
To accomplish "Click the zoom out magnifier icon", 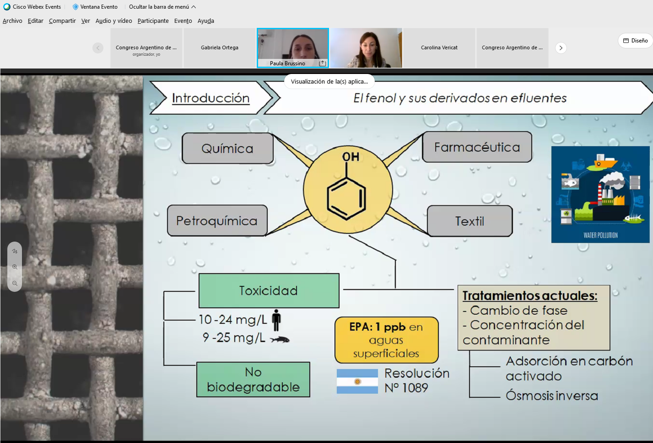I will point(15,284).
